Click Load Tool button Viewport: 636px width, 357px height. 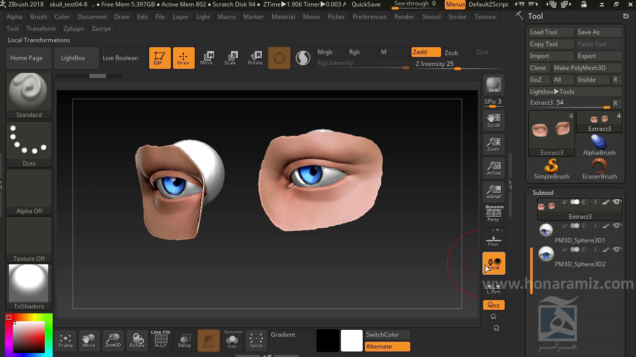pyautogui.click(x=552, y=32)
